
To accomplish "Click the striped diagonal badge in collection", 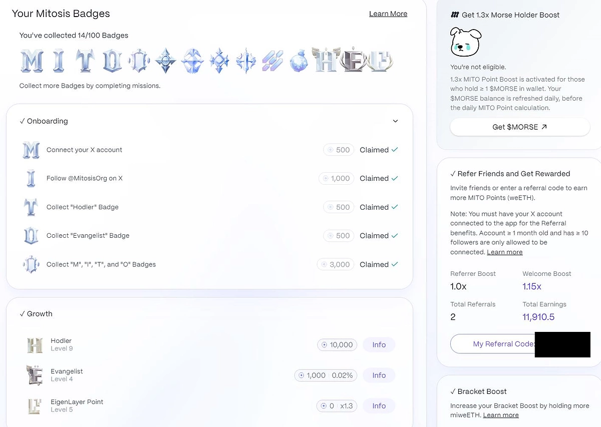I will (273, 61).
